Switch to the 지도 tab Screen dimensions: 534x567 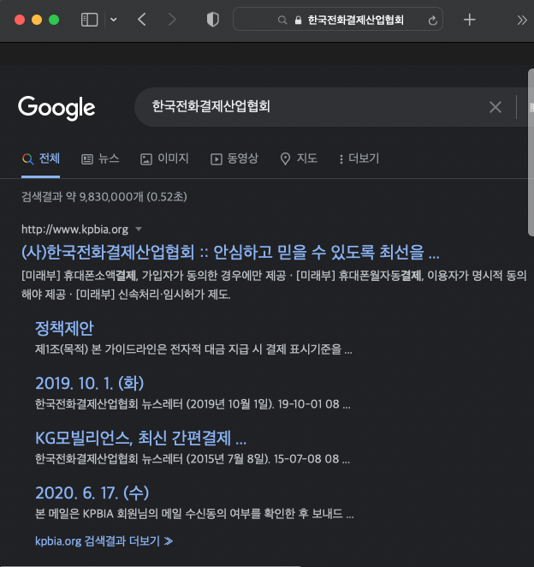(x=299, y=158)
